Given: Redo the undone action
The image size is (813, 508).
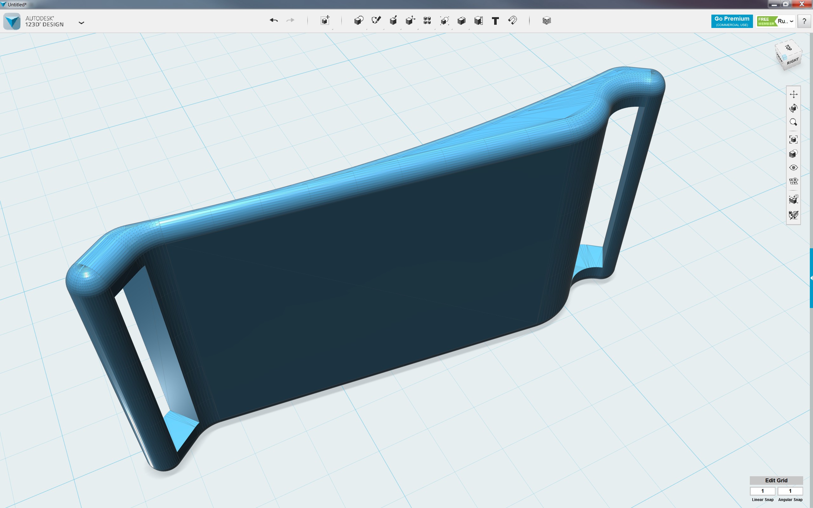Looking at the screenshot, I should click(290, 21).
